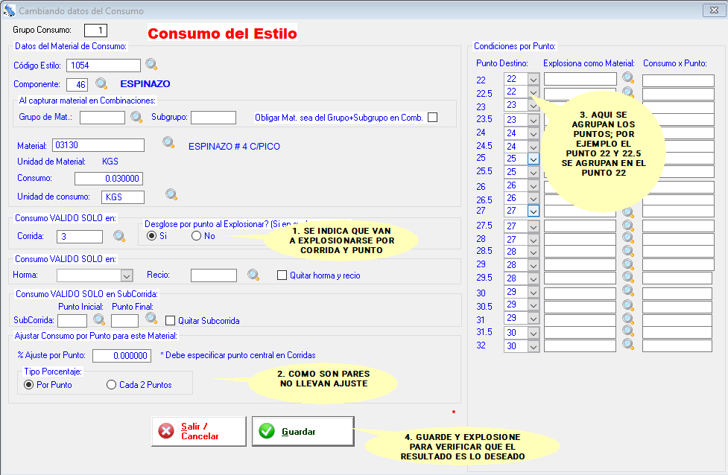
Task: Look up Unidad de consumo options
Action: (x=171, y=194)
